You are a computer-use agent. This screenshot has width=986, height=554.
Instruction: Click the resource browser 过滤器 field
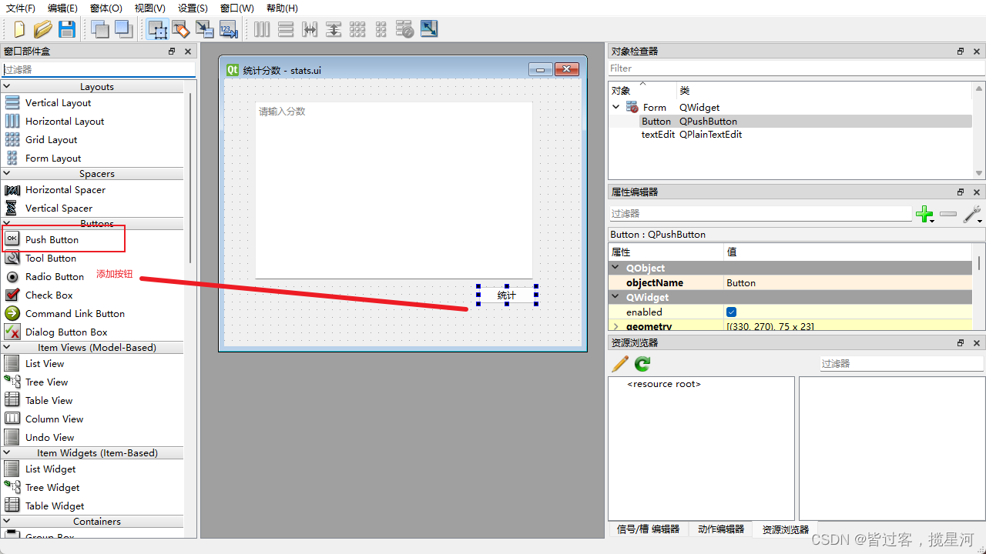coord(901,363)
